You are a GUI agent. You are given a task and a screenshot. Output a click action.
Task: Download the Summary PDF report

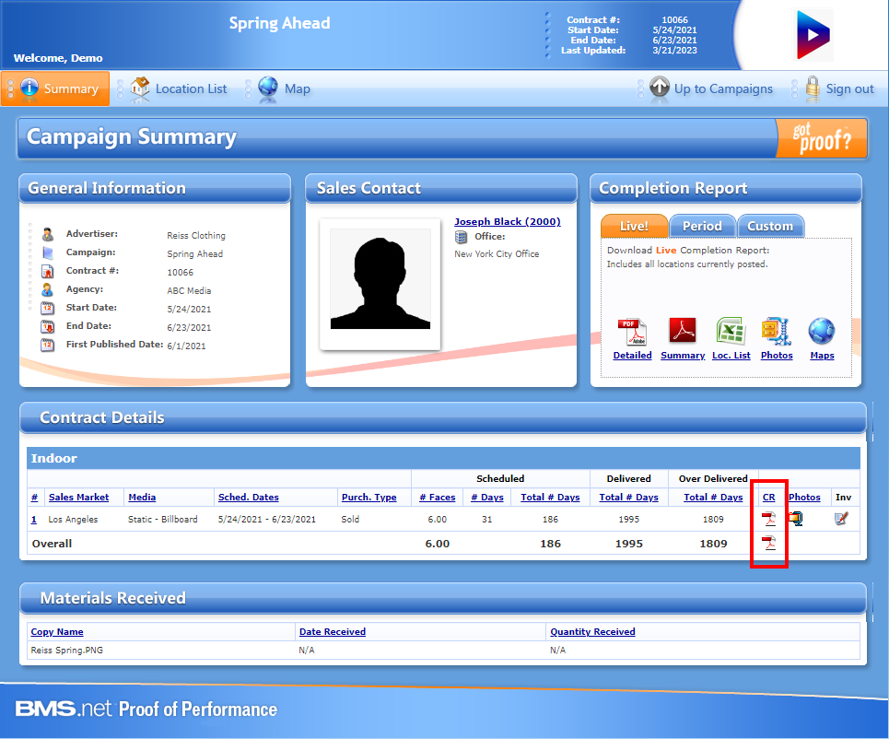coord(683,333)
